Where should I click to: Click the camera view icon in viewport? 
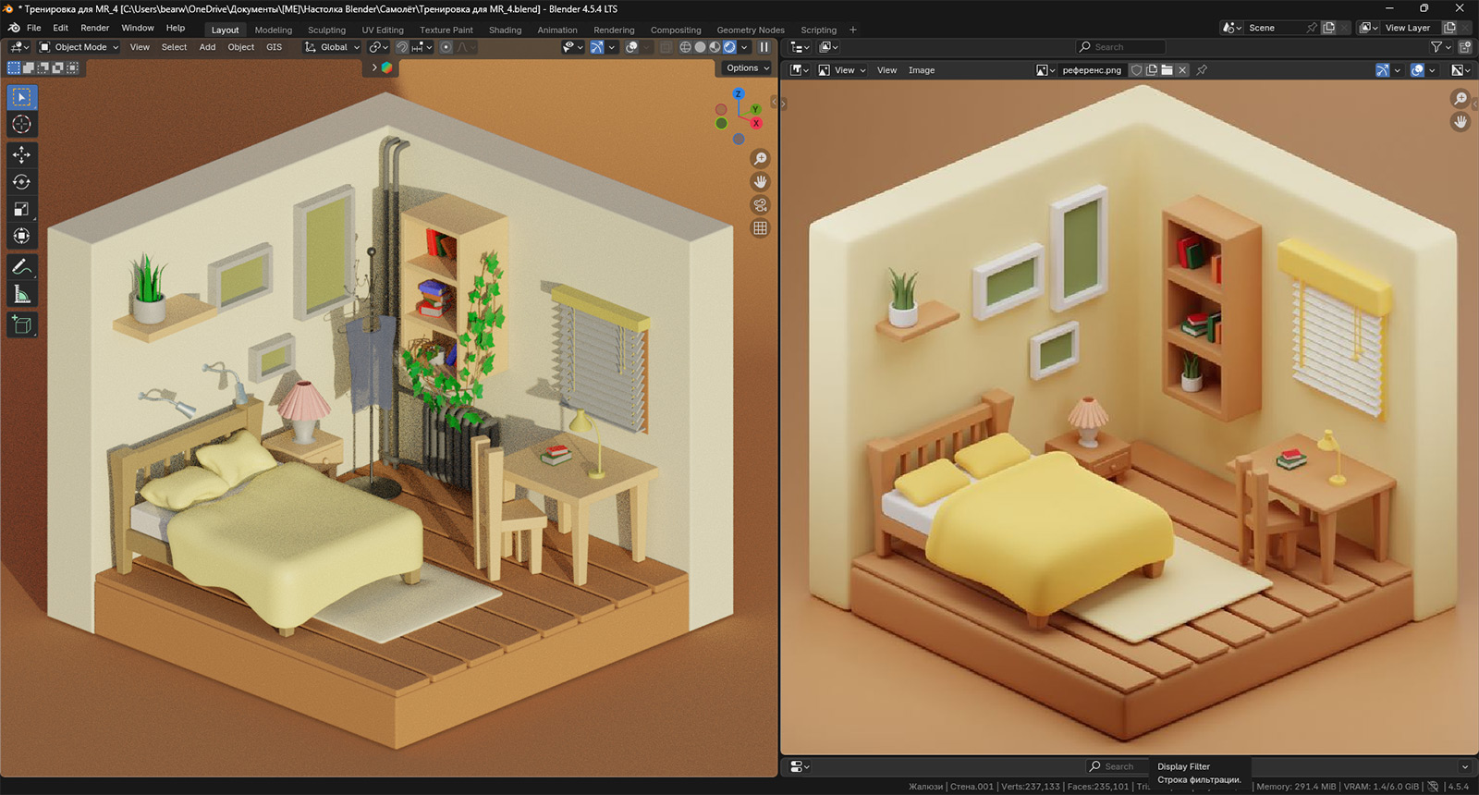point(760,205)
